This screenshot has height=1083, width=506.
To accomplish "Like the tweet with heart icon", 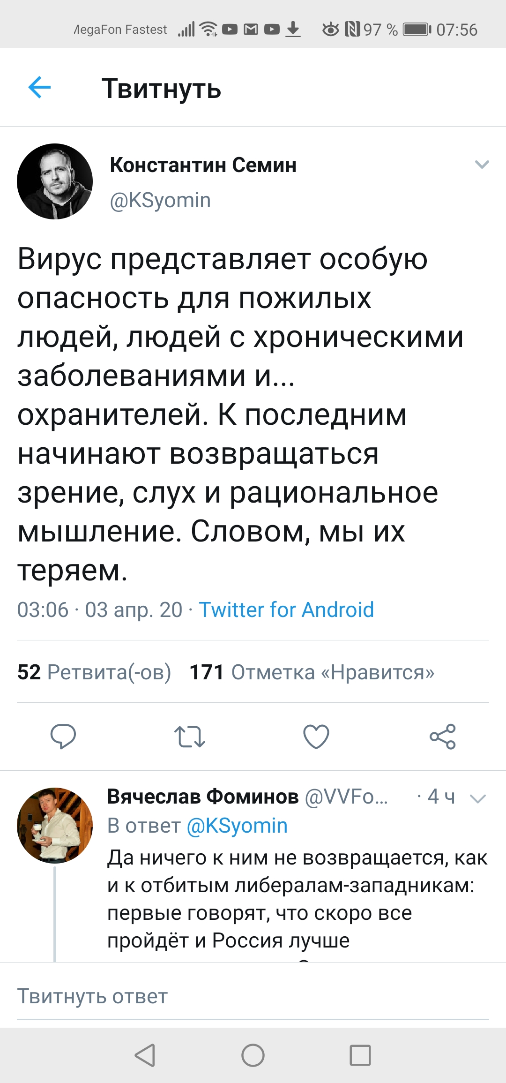I will tap(316, 736).
